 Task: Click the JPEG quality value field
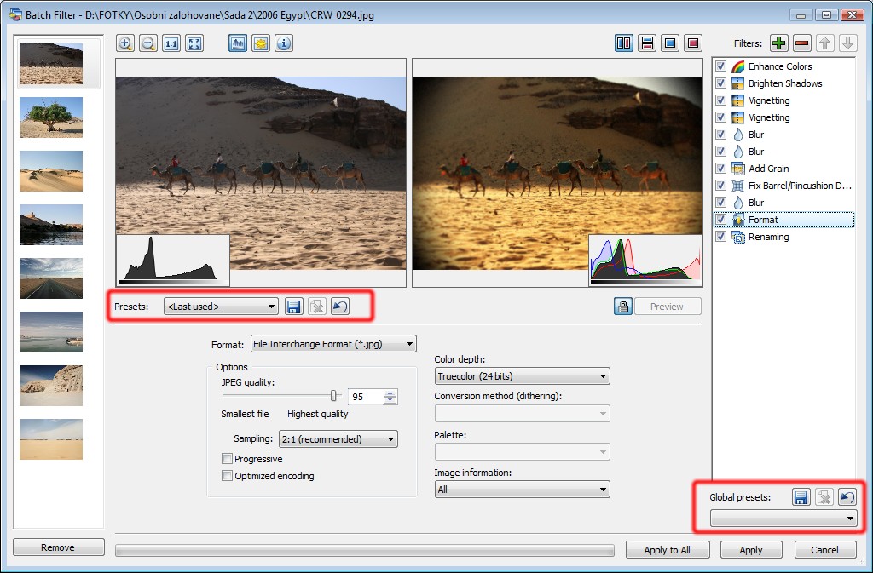coord(366,397)
